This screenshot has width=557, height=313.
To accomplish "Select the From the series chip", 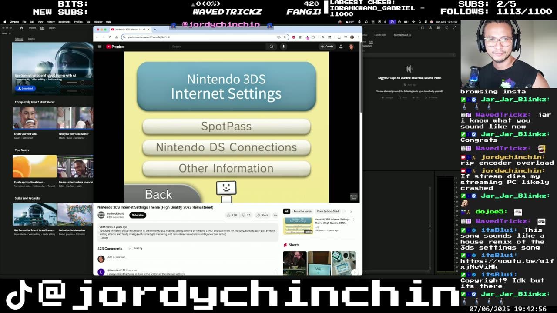I will pyautogui.click(x=302, y=211).
